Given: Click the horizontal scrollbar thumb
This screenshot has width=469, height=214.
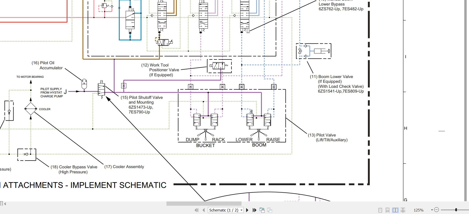Looking at the screenshot, I should (x=204, y=204).
